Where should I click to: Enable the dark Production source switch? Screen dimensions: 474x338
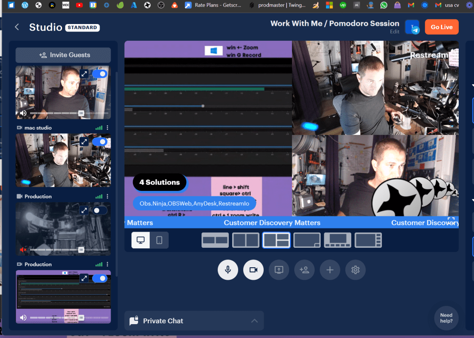pos(100,210)
